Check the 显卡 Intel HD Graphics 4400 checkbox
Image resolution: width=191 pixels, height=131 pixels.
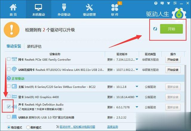(x=9, y=96)
